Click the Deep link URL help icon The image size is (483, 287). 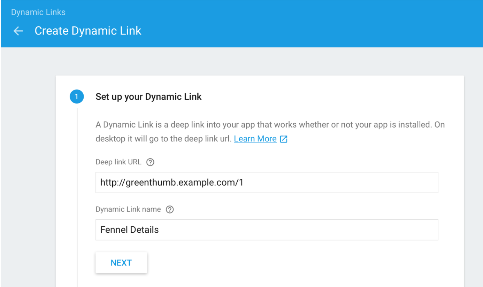[x=150, y=162]
